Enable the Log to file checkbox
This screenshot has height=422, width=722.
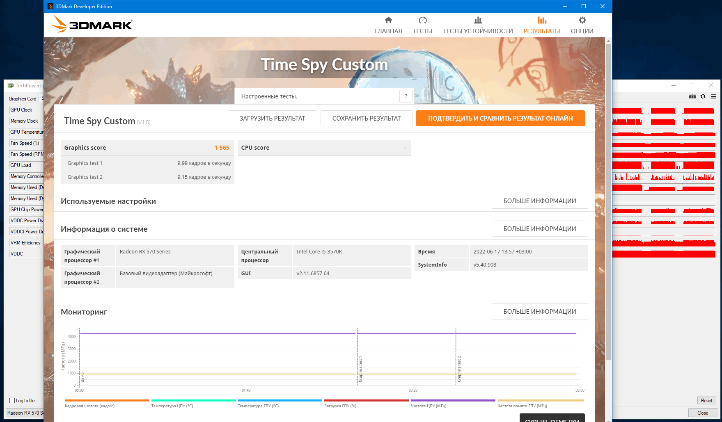point(12,401)
